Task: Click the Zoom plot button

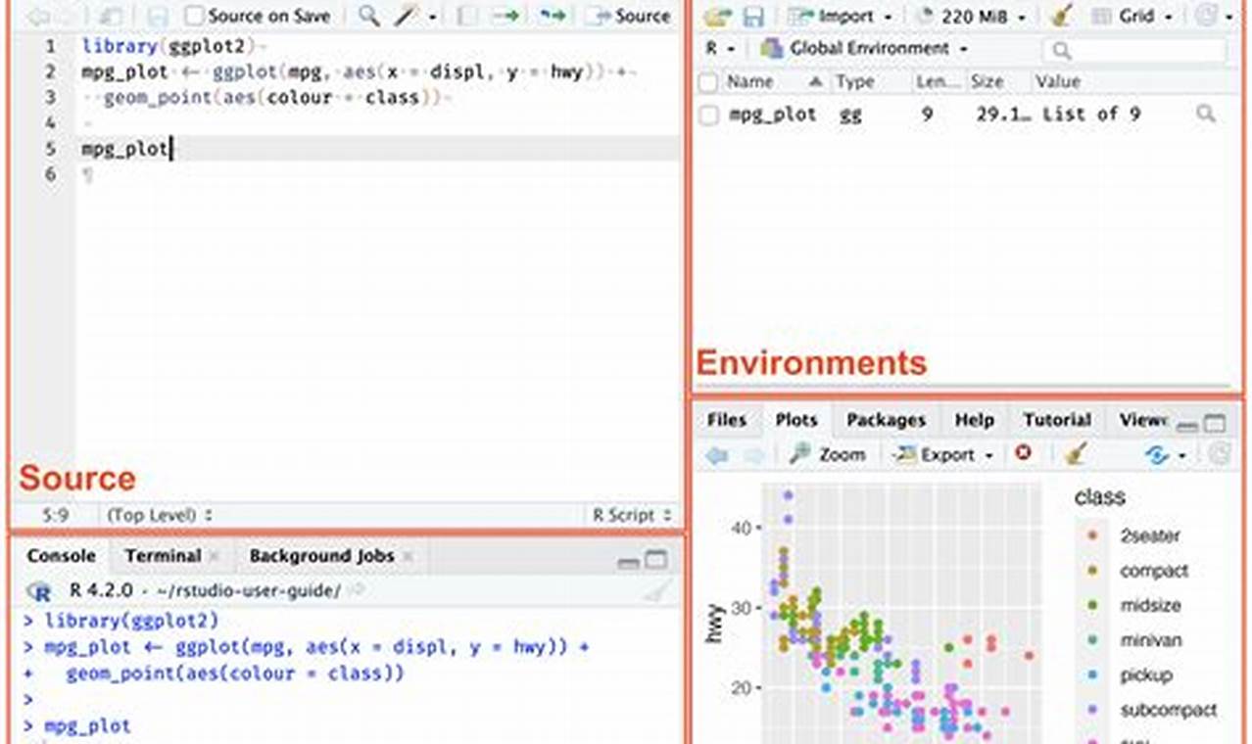Action: pos(828,454)
